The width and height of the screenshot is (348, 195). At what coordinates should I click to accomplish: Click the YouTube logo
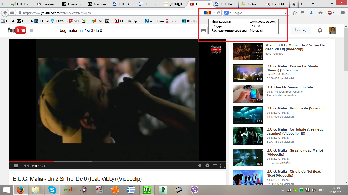17,30
